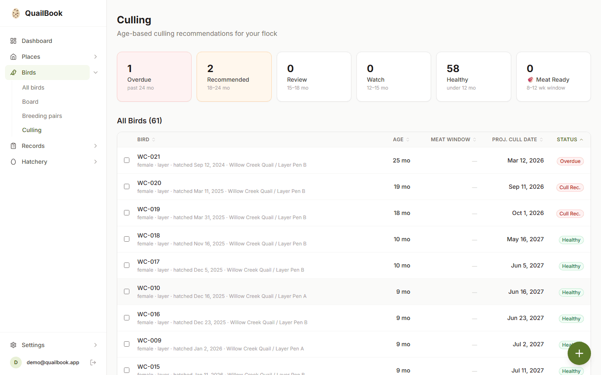Select the WC-017 checkbox

(126, 265)
